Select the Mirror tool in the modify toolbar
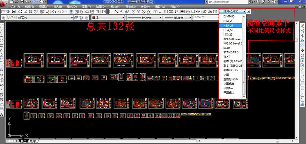This screenshot has height=144, width=306. [x=302, y=36]
